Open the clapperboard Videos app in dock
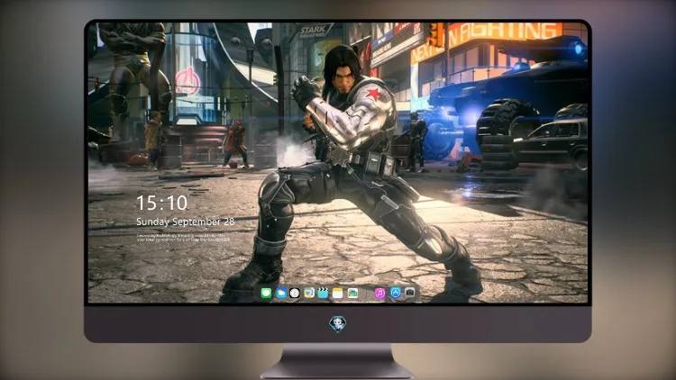This screenshot has height=380, width=676. coord(323,293)
